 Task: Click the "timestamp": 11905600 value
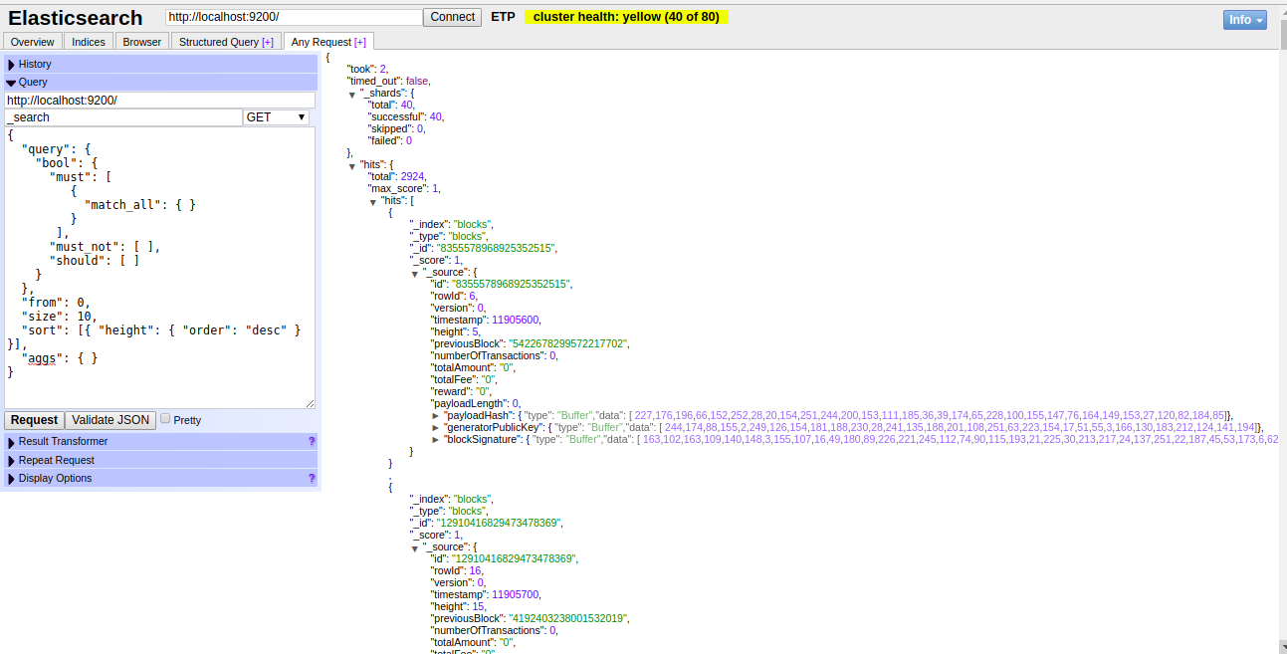[516, 320]
